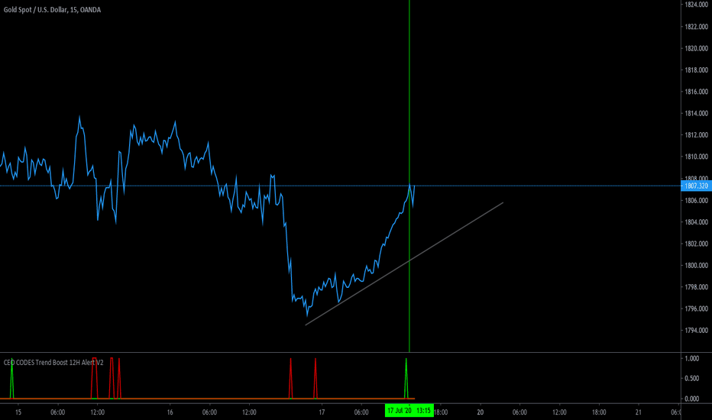Click date label 20 on time axis
The image size is (712, 420).
pyautogui.click(x=480, y=412)
